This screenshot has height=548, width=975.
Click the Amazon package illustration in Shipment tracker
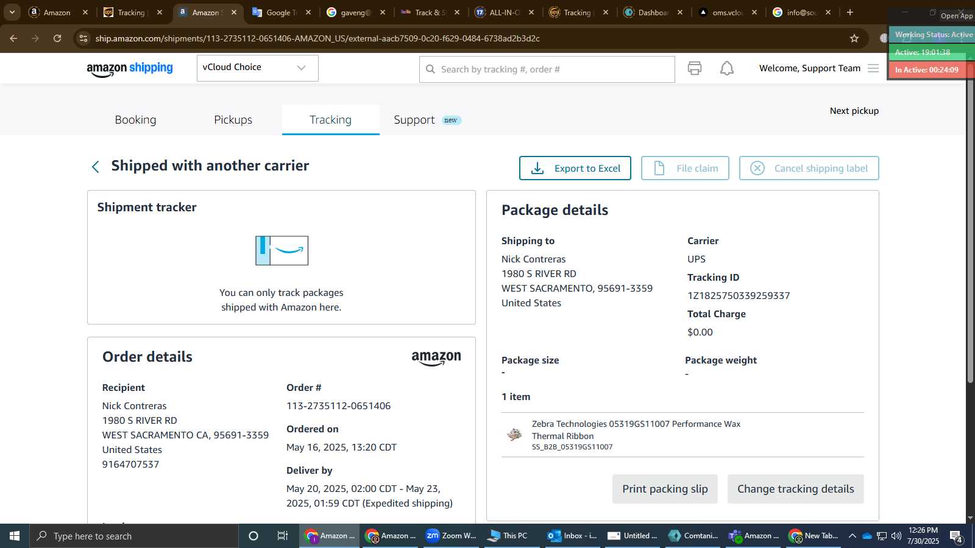[x=282, y=250]
